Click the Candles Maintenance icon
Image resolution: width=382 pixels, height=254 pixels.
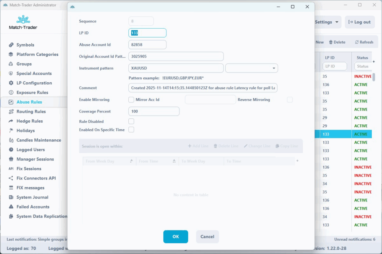point(11,140)
